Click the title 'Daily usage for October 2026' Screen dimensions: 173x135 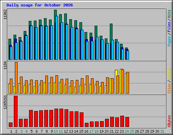tap(40, 5)
